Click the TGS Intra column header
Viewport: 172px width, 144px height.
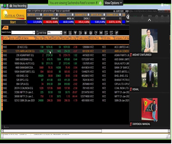108,38
